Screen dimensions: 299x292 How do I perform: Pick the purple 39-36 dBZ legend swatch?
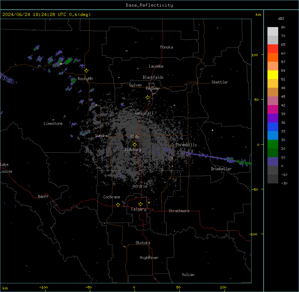273,118
